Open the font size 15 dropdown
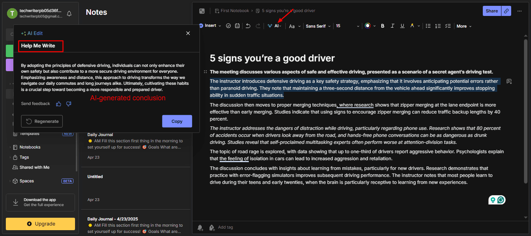 [348, 26]
